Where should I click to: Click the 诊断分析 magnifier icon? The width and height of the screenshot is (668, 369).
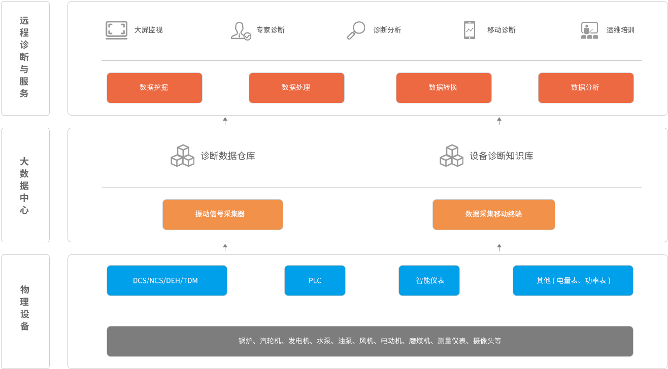point(356,29)
